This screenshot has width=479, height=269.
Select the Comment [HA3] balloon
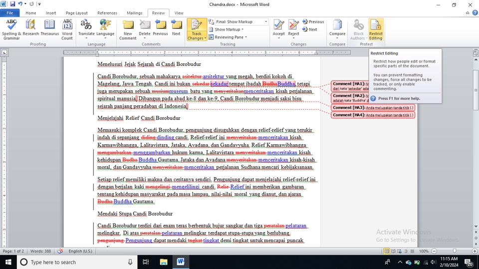point(373,108)
